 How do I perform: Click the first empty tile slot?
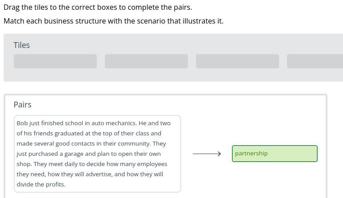click(x=55, y=61)
